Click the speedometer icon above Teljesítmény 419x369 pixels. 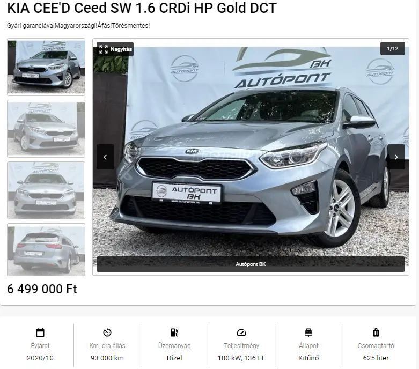241,333
